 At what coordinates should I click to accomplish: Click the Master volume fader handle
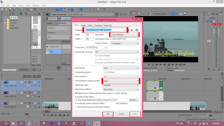point(209,41)
